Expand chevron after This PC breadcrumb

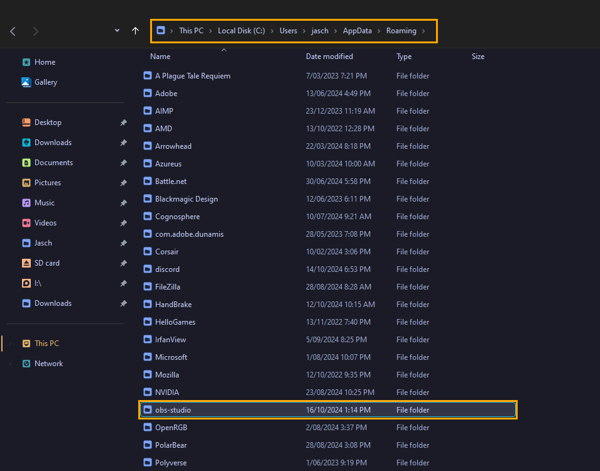click(210, 31)
